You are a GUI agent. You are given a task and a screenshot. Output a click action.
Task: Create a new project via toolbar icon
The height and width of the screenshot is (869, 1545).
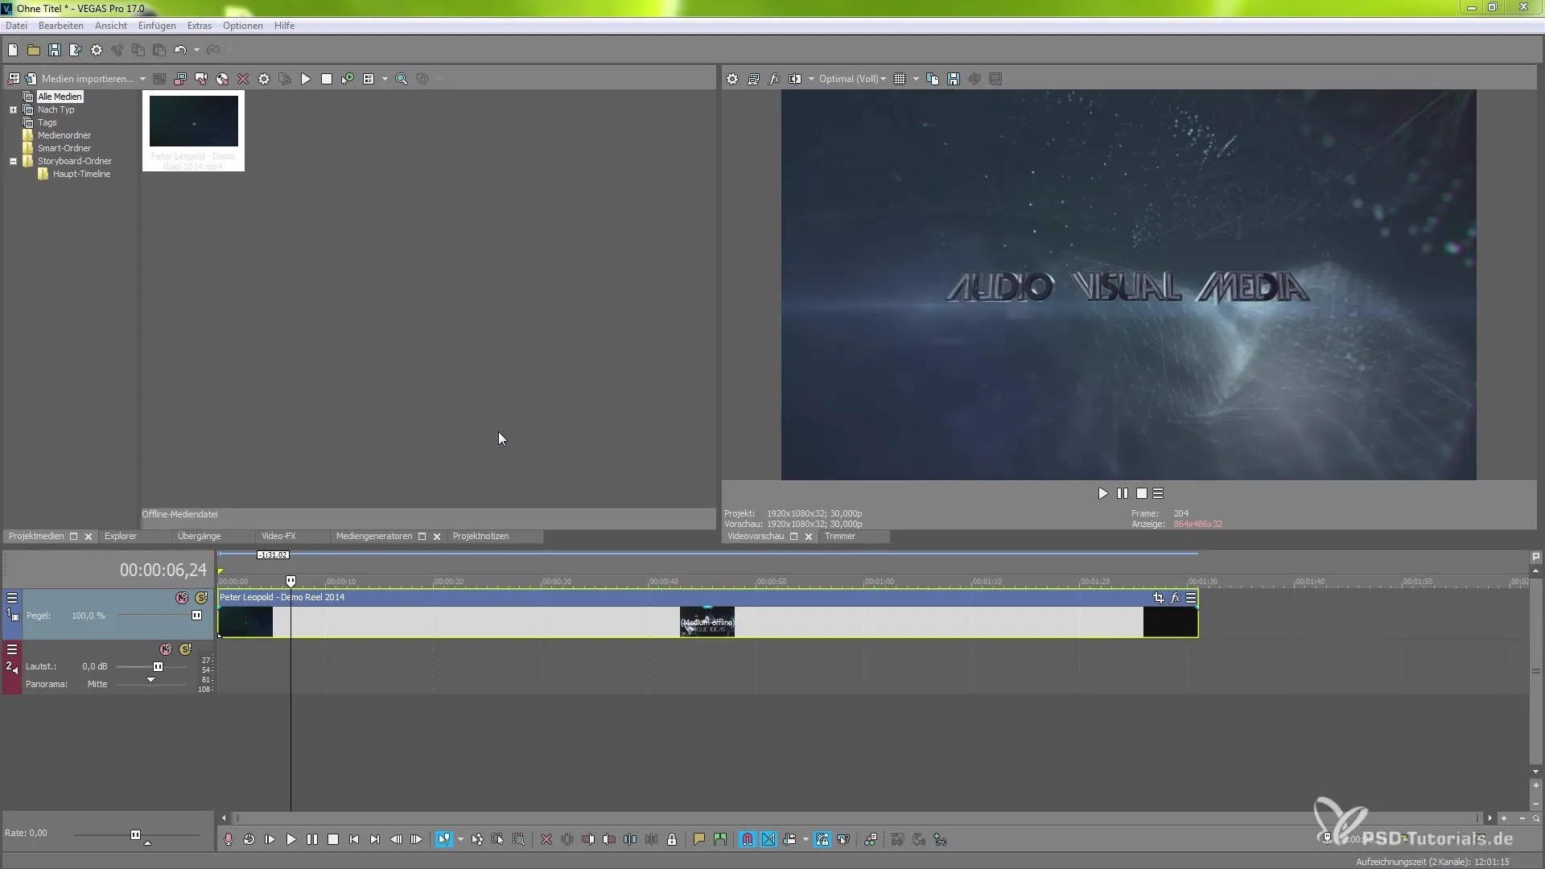tap(13, 50)
